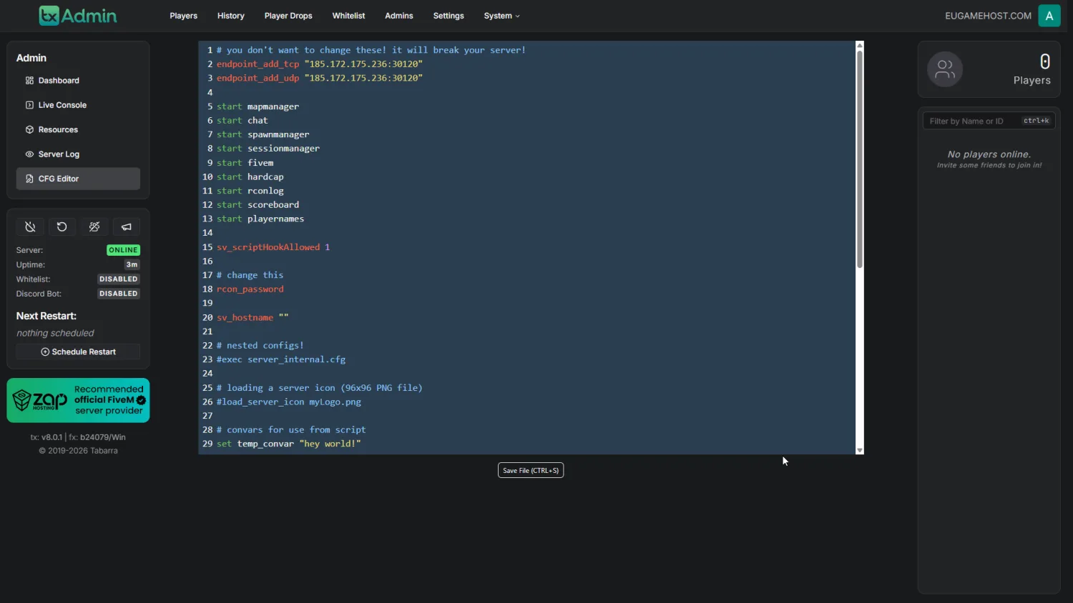Click the ONLINE server status badge

(x=123, y=250)
